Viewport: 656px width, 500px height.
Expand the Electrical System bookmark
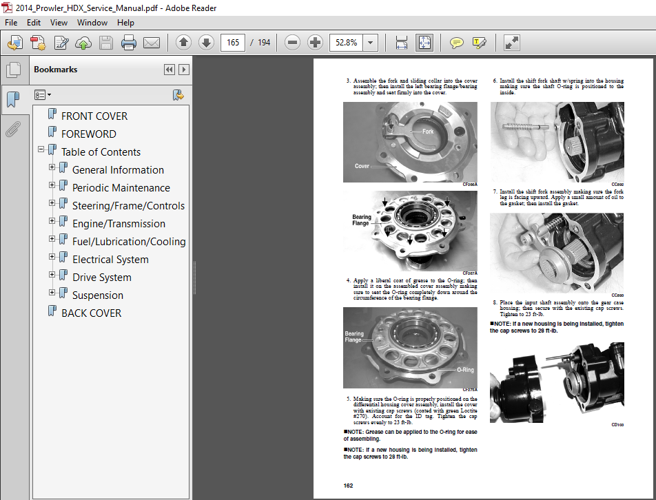52,257
